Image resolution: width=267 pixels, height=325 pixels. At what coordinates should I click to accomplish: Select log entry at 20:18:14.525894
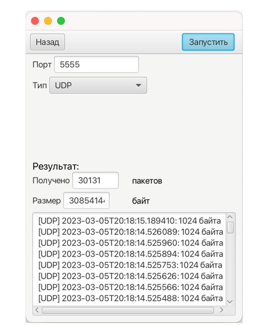point(130,253)
